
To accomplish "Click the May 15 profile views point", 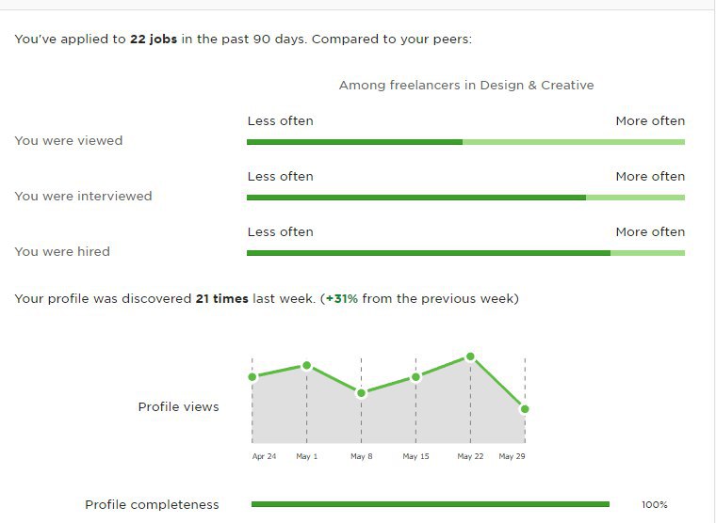I will 416,377.
